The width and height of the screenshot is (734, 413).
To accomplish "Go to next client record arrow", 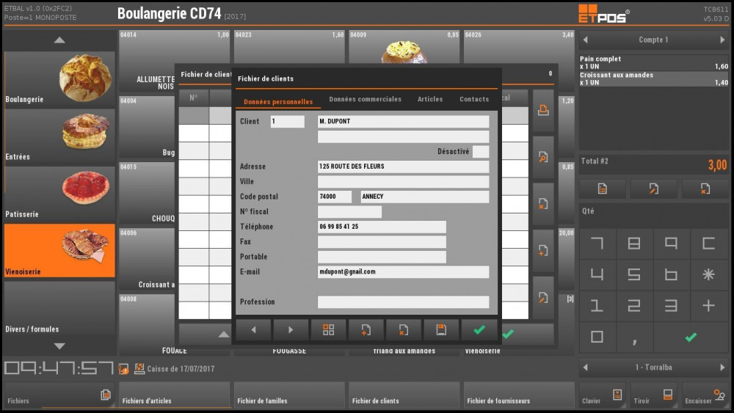I will [291, 330].
